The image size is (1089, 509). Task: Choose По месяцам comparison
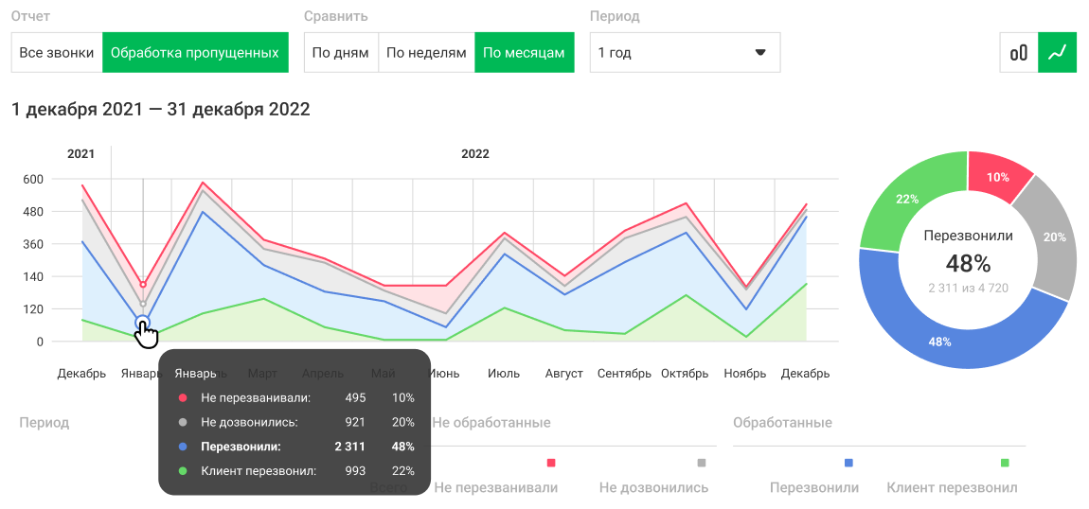(x=524, y=53)
